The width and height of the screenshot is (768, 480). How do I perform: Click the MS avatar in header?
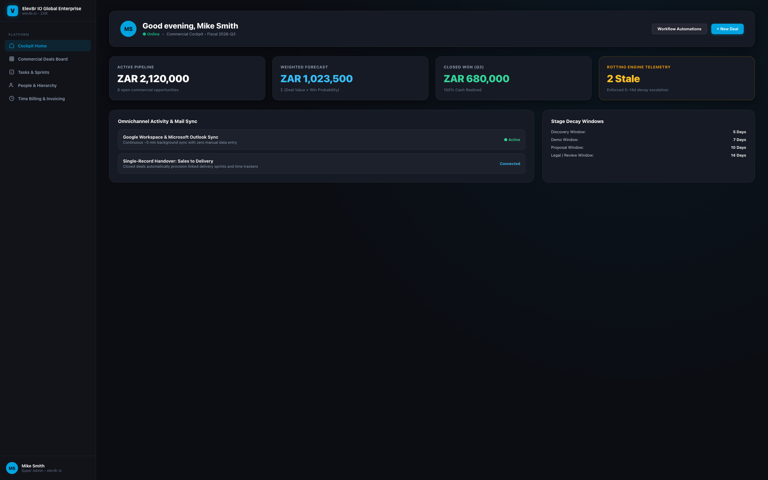(128, 29)
